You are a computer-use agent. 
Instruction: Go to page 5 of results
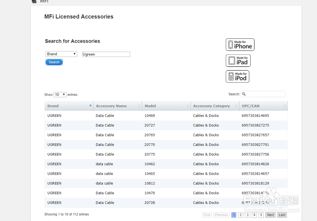pos(261,215)
